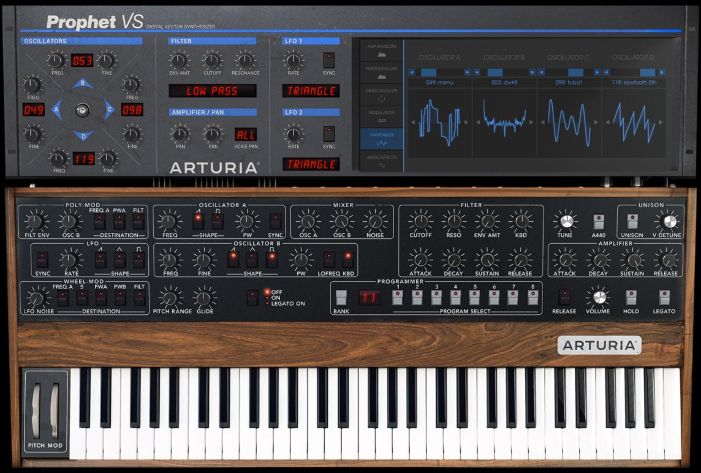
Task: Toggle Poly-Mod Filt destination switch
Action: point(138,222)
